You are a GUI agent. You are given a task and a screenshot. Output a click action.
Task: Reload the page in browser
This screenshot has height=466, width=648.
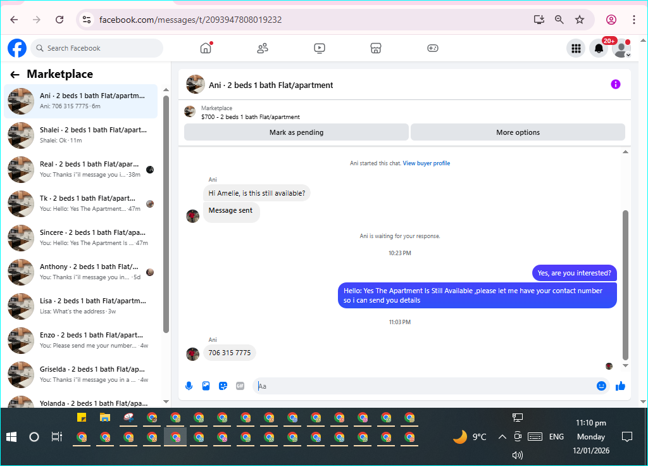[x=59, y=20]
